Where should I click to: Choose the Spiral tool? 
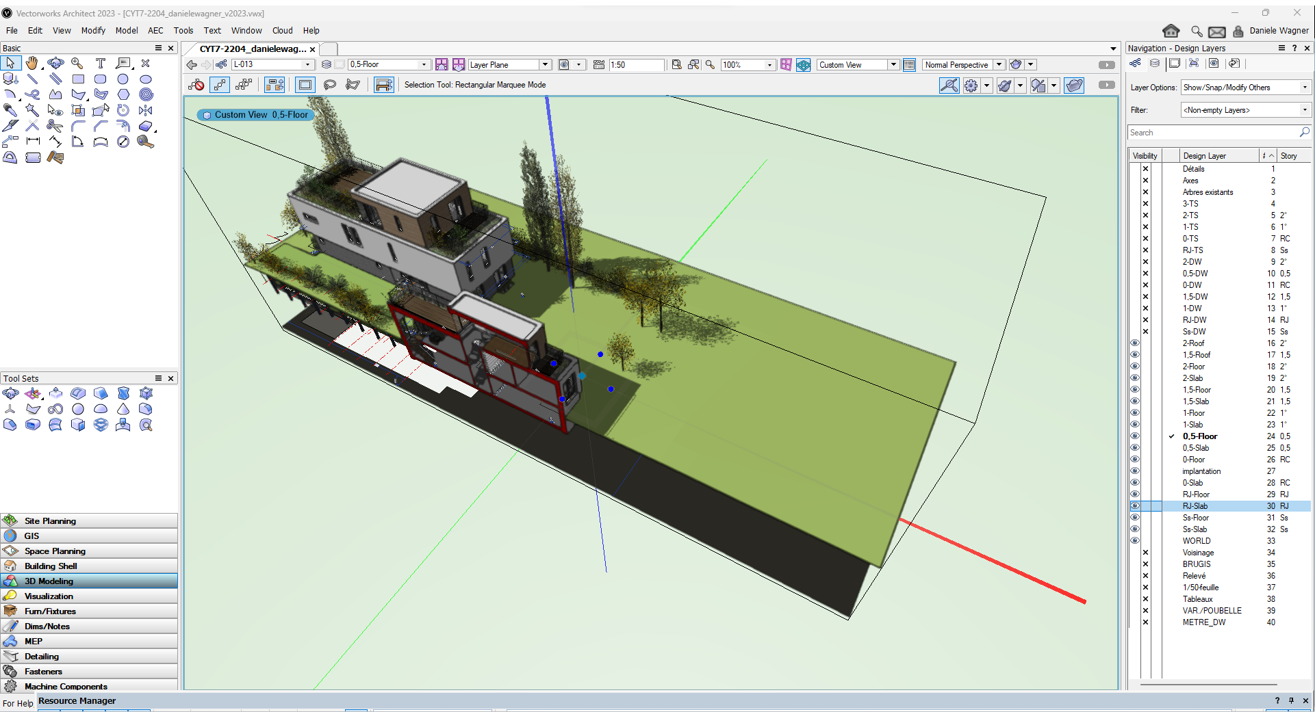tap(146, 94)
